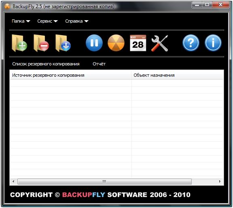Image resolution: width=233 pixels, height=208 pixels.
Task: Click the folder icon with blue download arrow
Action: (x=63, y=43)
